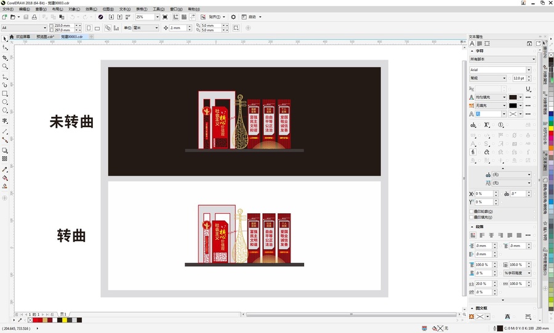Toggle Show guidelines button in toolbar

(x=192, y=17)
